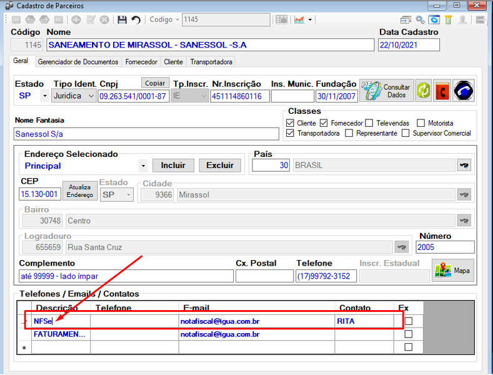The width and height of the screenshot is (493, 375).
Task: Click the Telefone field (17)99792-3152
Action: tap(326, 276)
